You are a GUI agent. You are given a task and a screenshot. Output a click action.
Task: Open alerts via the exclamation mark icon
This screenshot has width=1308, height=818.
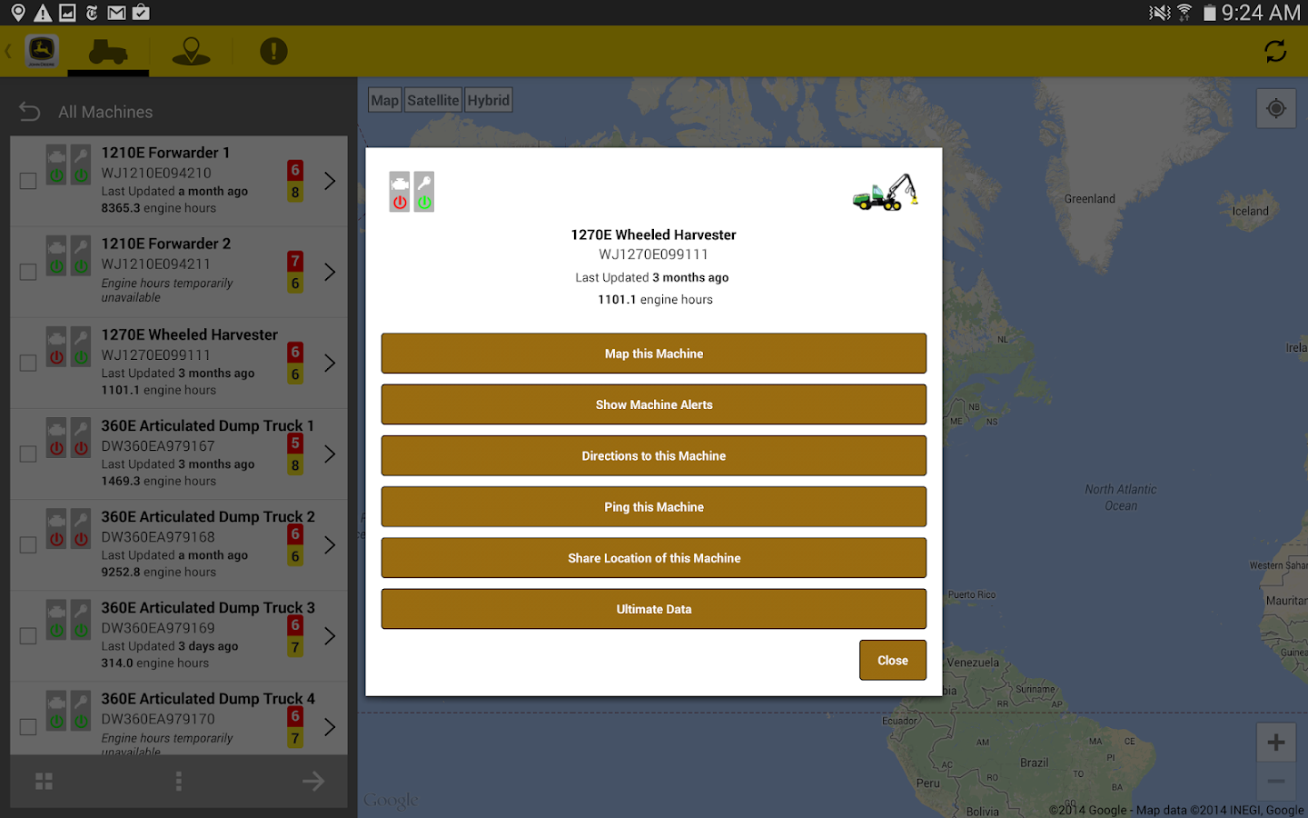(x=273, y=51)
